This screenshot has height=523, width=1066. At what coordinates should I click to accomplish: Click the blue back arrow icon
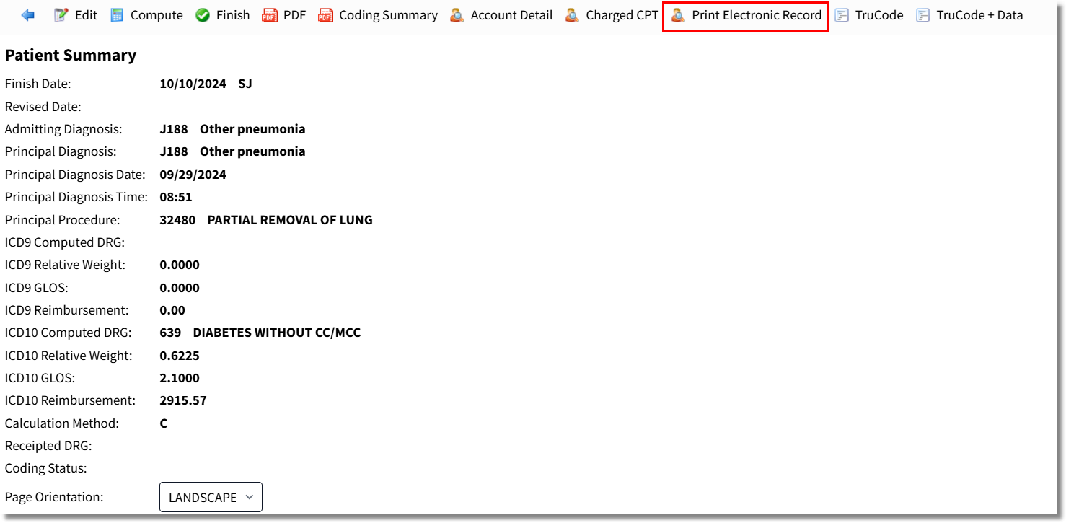point(28,15)
